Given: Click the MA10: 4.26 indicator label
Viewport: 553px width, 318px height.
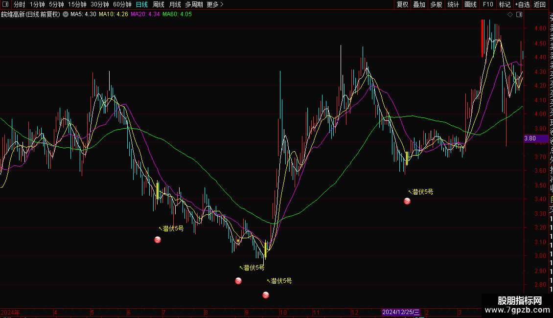Looking at the screenshot, I should tap(113, 15).
